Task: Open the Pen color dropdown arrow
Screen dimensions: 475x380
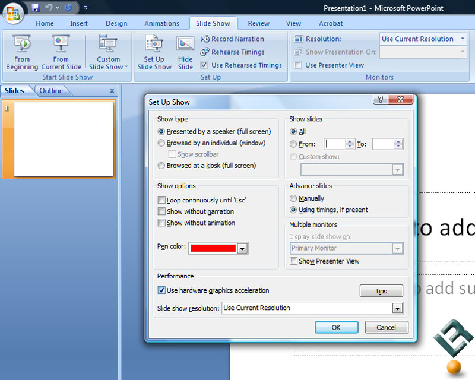Action: (x=242, y=249)
